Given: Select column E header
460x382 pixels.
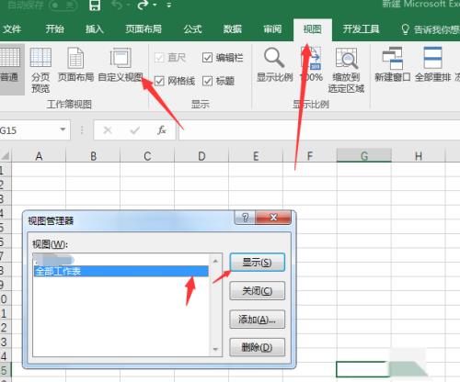Looking at the screenshot, I should point(256,156).
